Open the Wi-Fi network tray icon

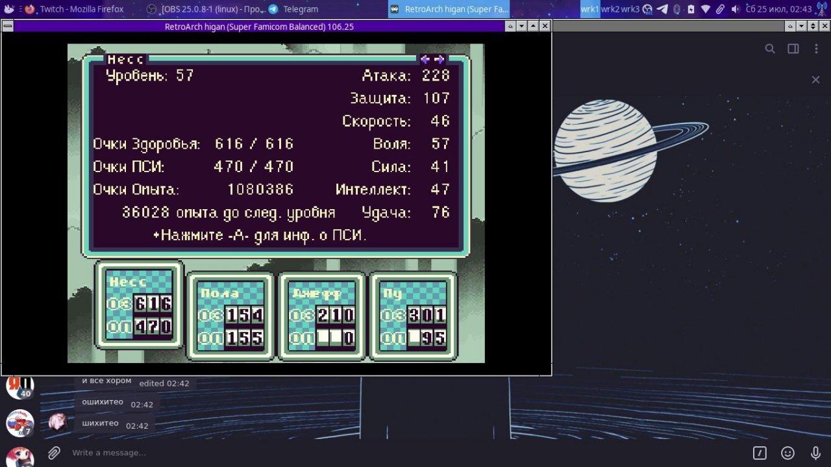706,9
